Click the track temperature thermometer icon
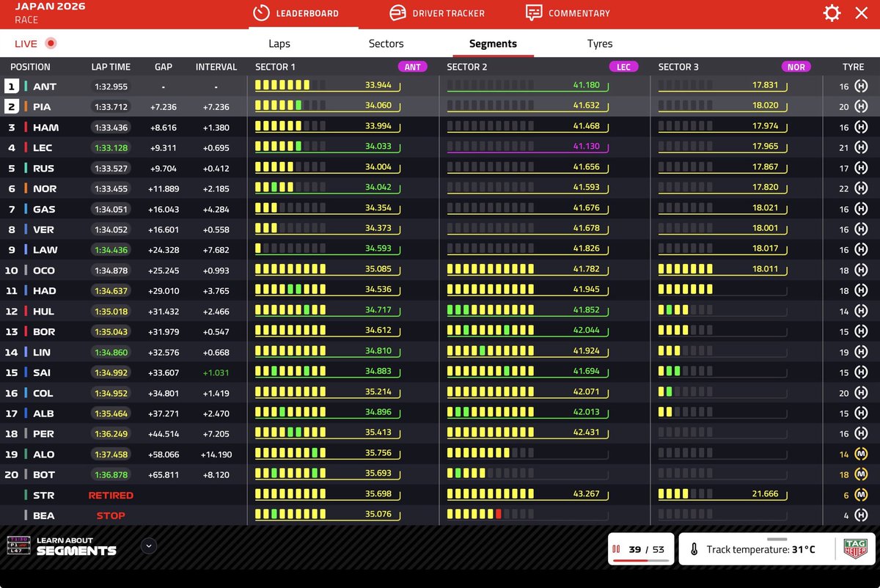 click(x=694, y=549)
